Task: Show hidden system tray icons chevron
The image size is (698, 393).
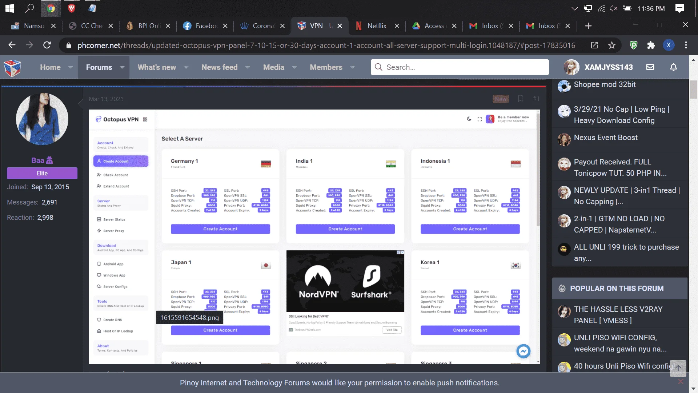Action: [x=574, y=8]
